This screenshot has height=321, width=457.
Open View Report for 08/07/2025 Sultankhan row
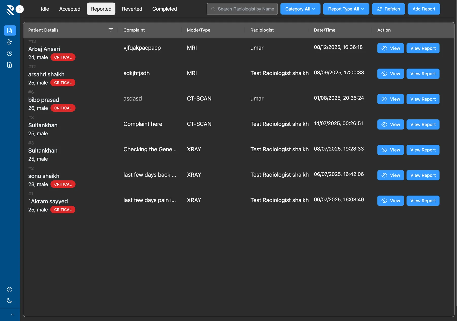click(423, 150)
